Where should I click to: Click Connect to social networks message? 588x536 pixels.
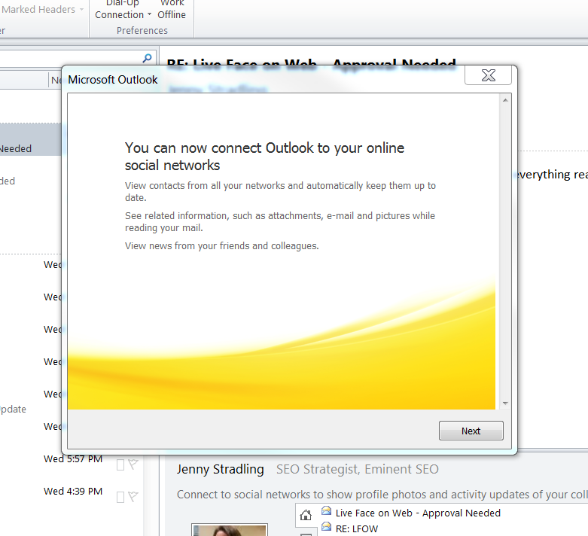coord(382,495)
